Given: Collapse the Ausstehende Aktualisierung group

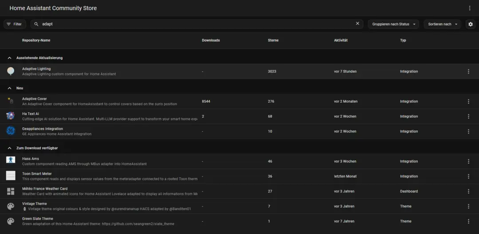Looking at the screenshot, I should click(9, 58).
